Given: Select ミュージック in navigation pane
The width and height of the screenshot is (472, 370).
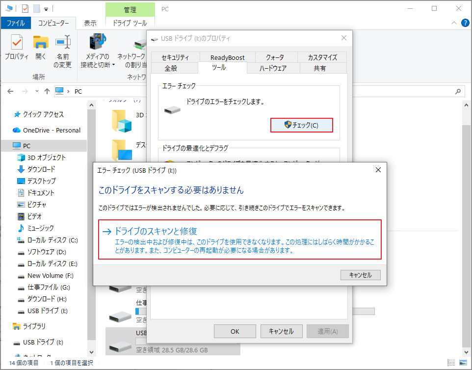Looking at the screenshot, I should tap(35, 228).
